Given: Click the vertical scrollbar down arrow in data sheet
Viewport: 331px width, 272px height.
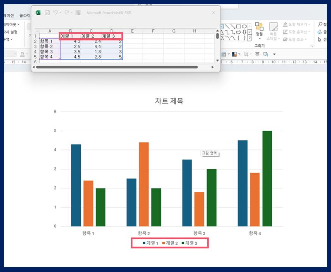Looking at the screenshot, I should pyautogui.click(x=218, y=60).
